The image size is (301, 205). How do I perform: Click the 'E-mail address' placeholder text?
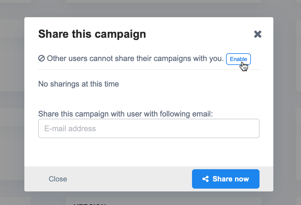(70, 128)
